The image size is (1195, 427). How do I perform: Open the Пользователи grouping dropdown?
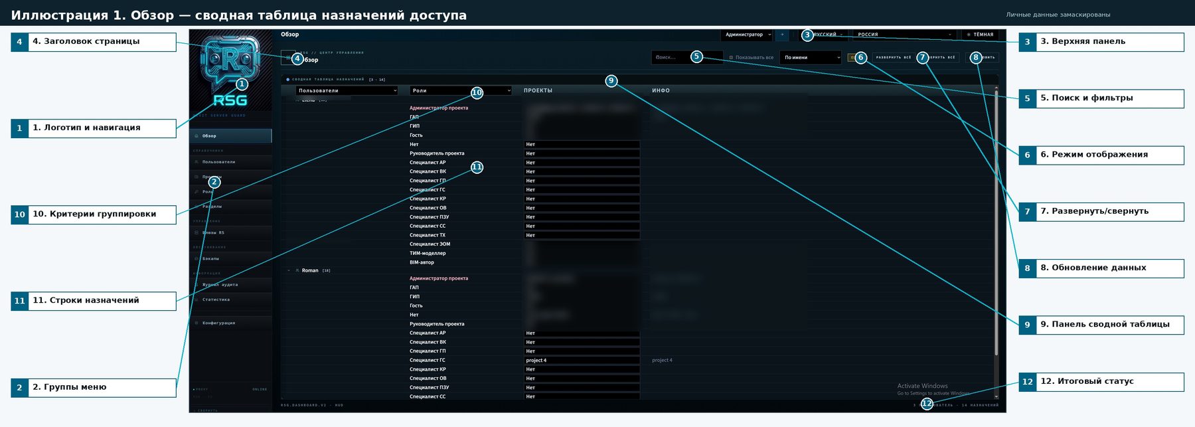click(x=347, y=90)
